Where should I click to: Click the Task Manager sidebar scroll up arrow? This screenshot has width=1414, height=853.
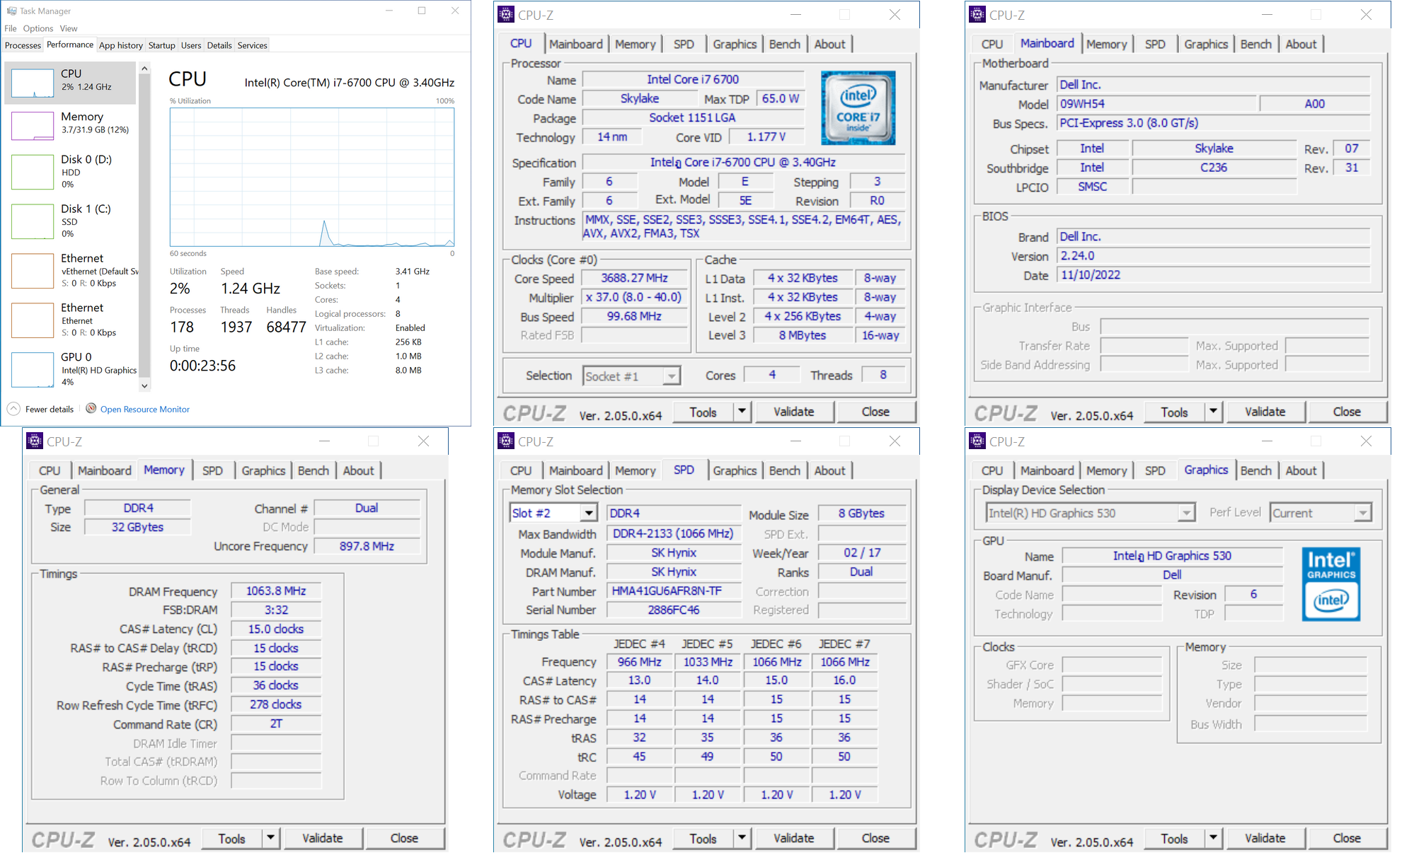click(144, 69)
